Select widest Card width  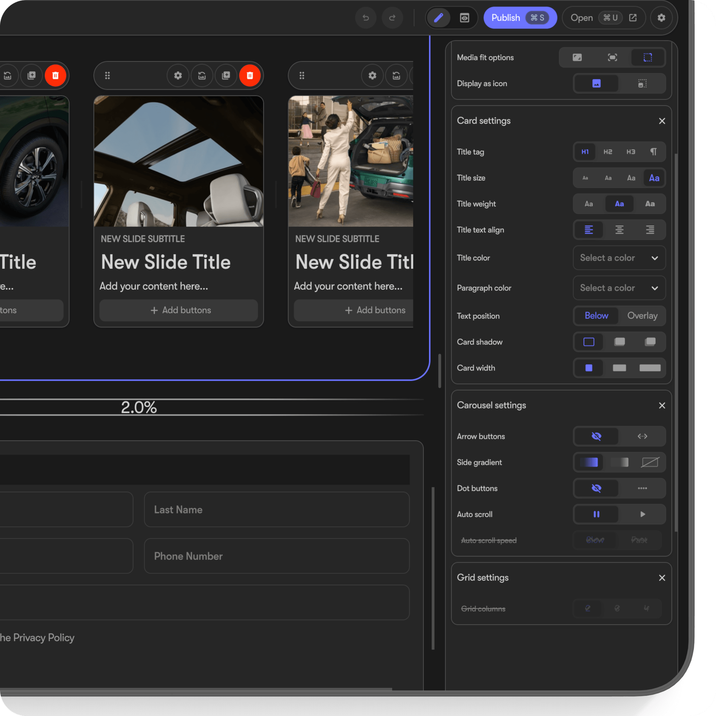click(650, 368)
